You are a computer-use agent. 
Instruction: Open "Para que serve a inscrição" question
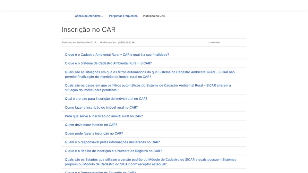pyautogui.click(x=104, y=116)
